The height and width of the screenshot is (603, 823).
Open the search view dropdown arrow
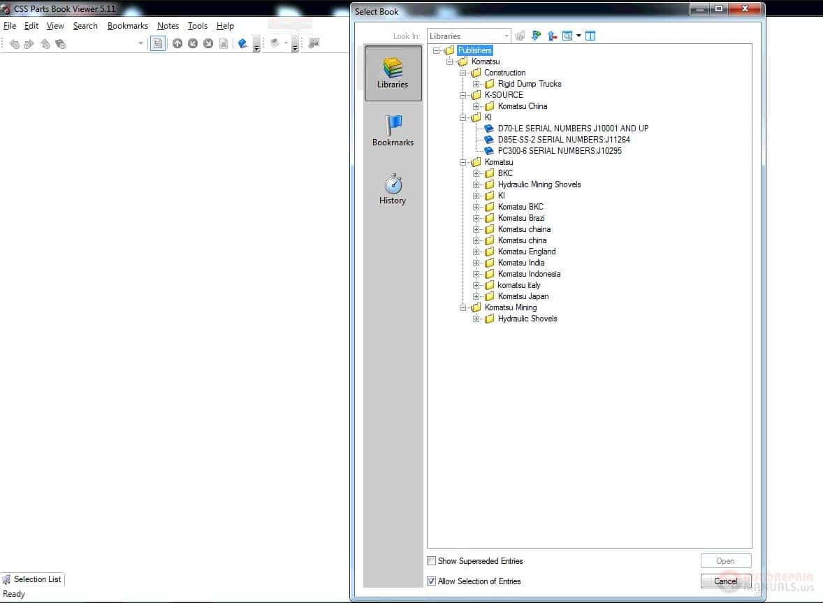pyautogui.click(x=579, y=36)
